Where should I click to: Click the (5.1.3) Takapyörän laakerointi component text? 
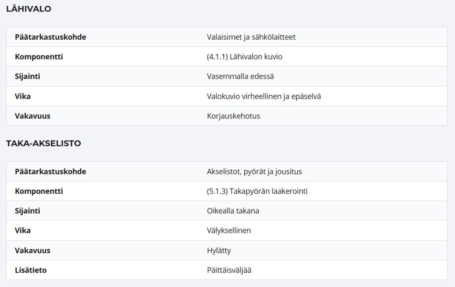pyautogui.click(x=257, y=191)
